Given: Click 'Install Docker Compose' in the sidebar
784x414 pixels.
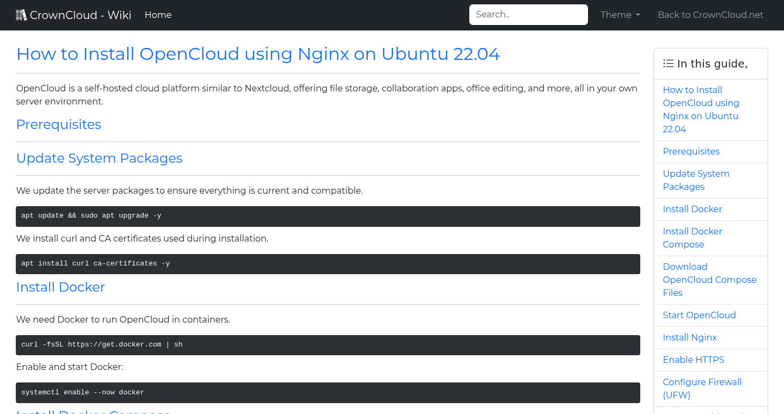Looking at the screenshot, I should [692, 238].
